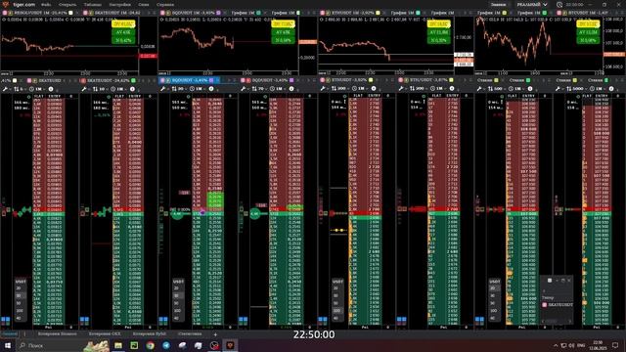This screenshot has width=626, height=352.
Task: Click round icon in step 5000 Стакан toolbar
Action: [x=611, y=89]
